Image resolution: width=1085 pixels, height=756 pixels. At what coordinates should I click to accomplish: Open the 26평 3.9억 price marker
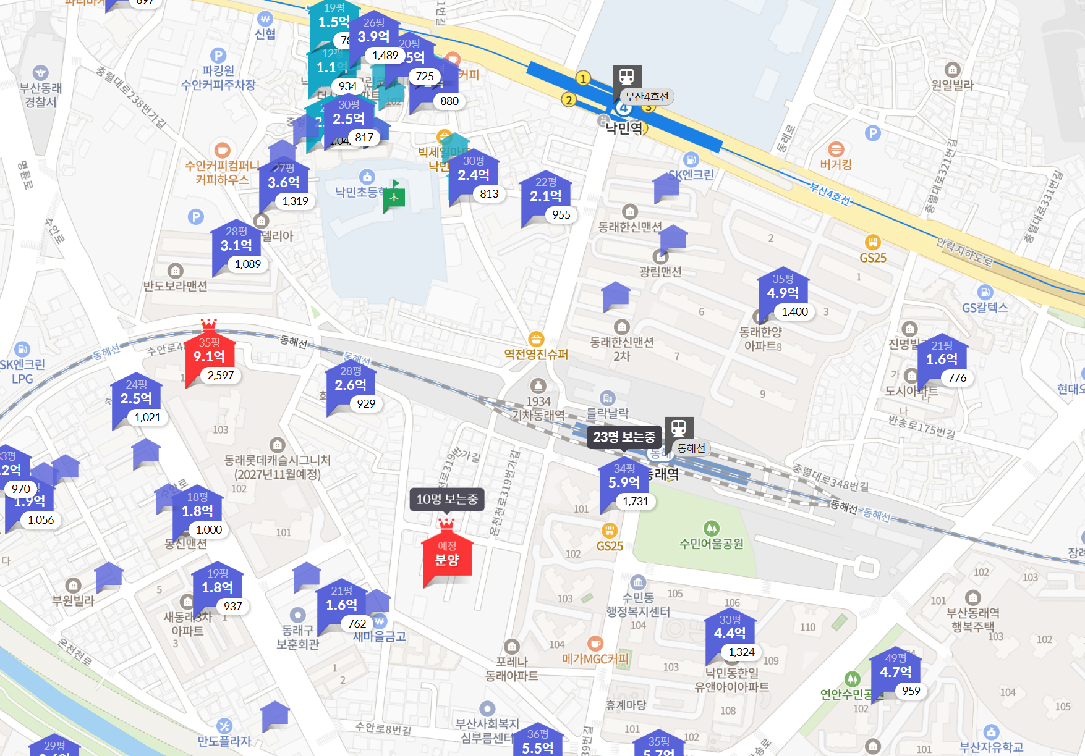point(374,36)
